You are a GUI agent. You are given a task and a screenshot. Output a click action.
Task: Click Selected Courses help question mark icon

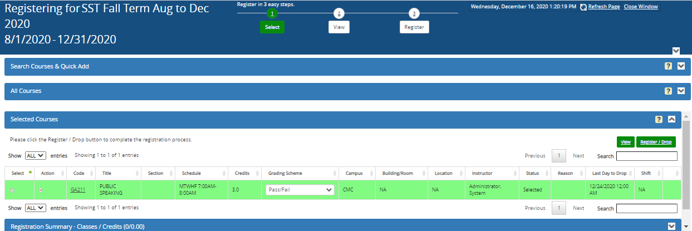point(659,119)
